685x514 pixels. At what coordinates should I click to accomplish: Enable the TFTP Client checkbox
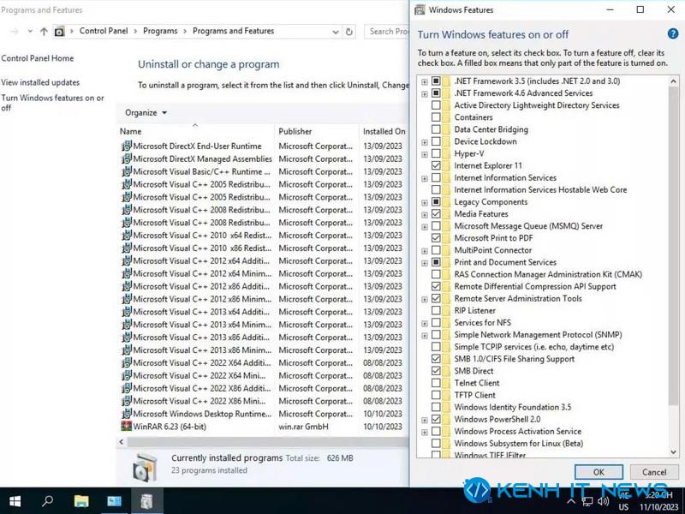tap(436, 395)
